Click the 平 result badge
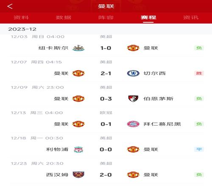Image resolution: width=212 pixels, height=186 pixels. [x=199, y=149]
